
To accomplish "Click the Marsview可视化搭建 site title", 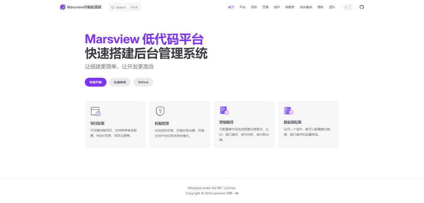I will 84,7.
